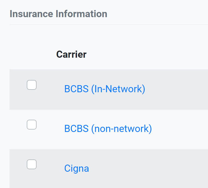The image size is (208, 188).
Task: Check the BCBS (non-network) checkbox
Action: [x=32, y=125]
